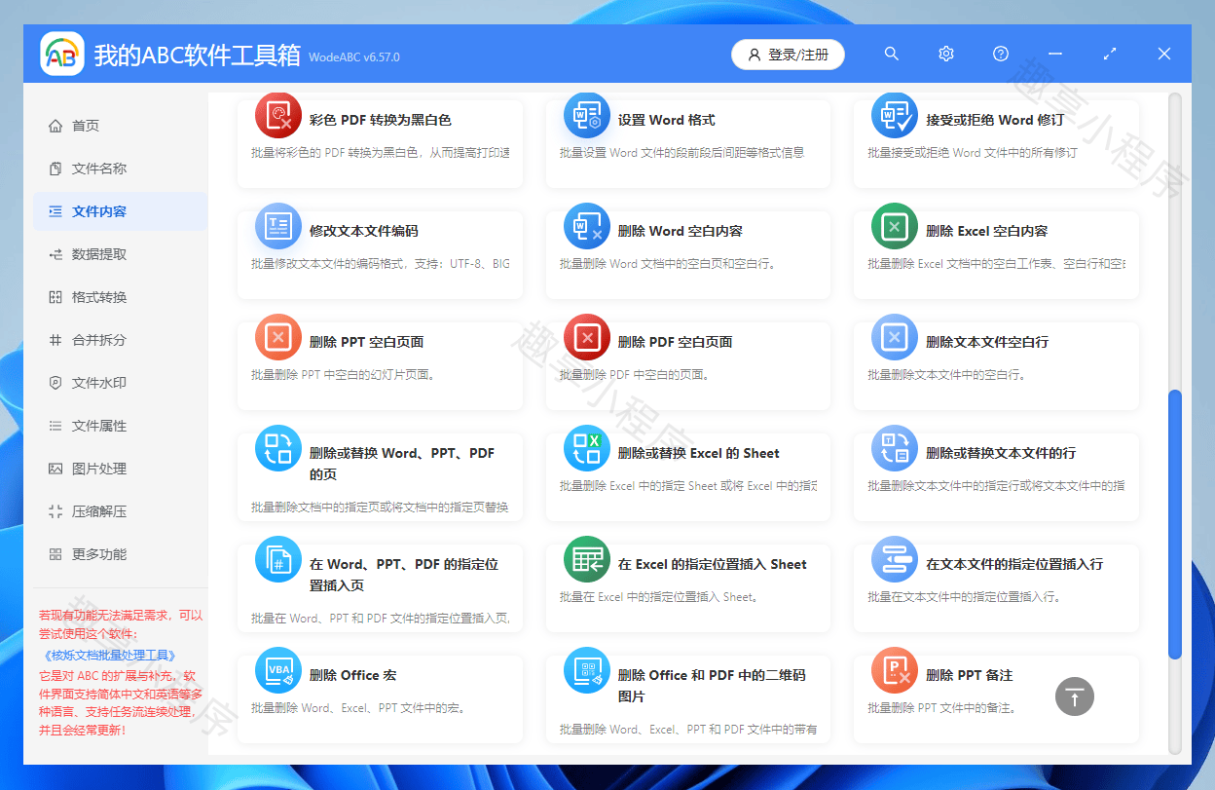Open the 在 Excel 的指定位置插入 Sheet icon
The image size is (1215, 790).
(587, 560)
